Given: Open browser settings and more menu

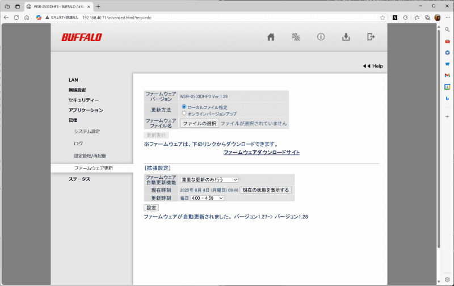Looking at the screenshot, I should pos(448,18).
